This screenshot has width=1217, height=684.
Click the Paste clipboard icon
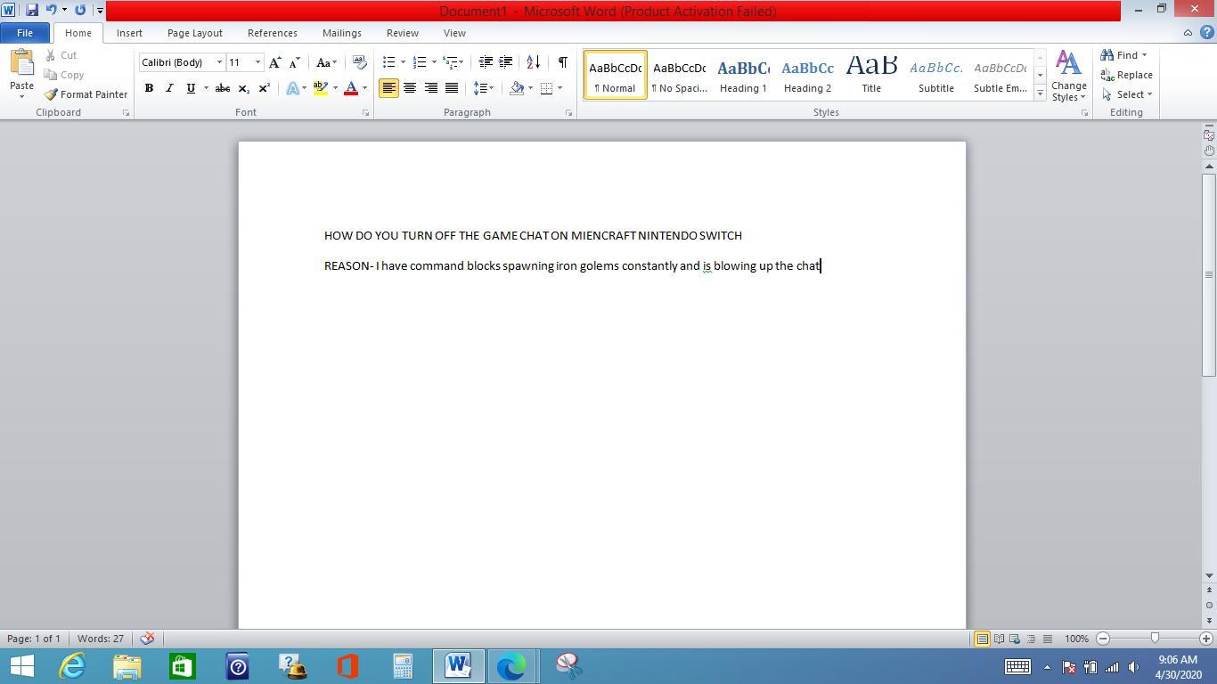pos(21,64)
